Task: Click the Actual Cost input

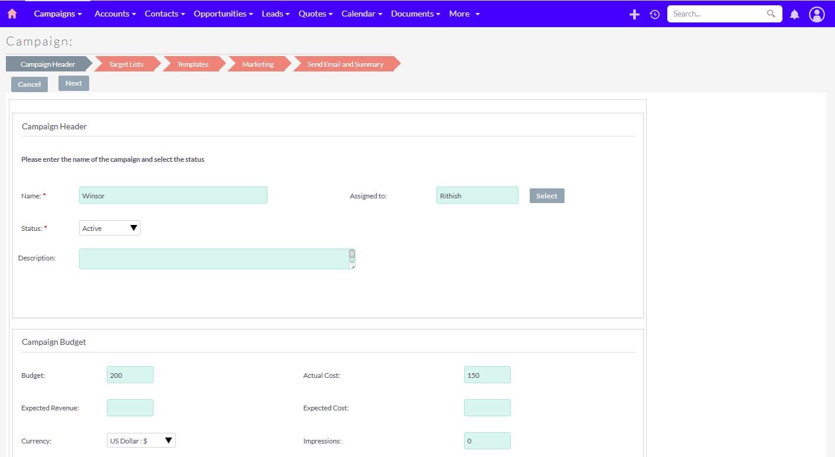Action: click(x=487, y=375)
